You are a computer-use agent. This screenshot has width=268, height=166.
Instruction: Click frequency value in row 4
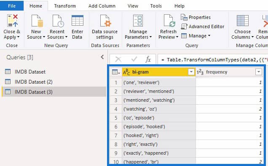tap(229, 109)
